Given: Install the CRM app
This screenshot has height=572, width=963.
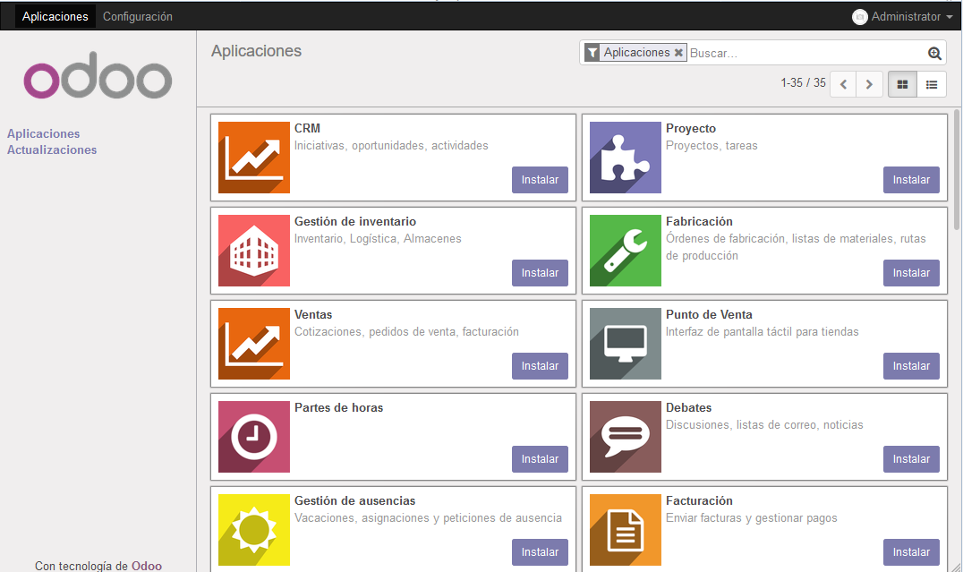Looking at the screenshot, I should (x=540, y=180).
